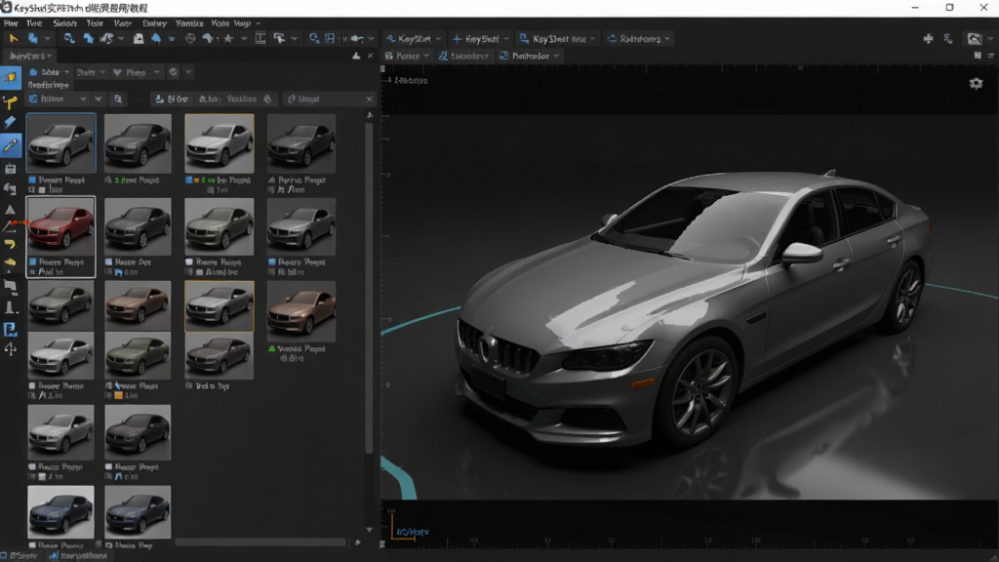The image size is (999, 562).
Task: Click the image icon at toolbar far right
Action: pos(974,39)
